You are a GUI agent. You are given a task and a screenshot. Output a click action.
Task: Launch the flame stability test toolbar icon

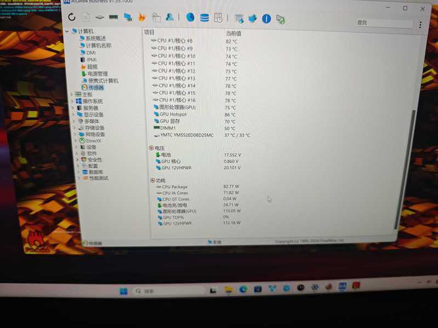point(142,18)
